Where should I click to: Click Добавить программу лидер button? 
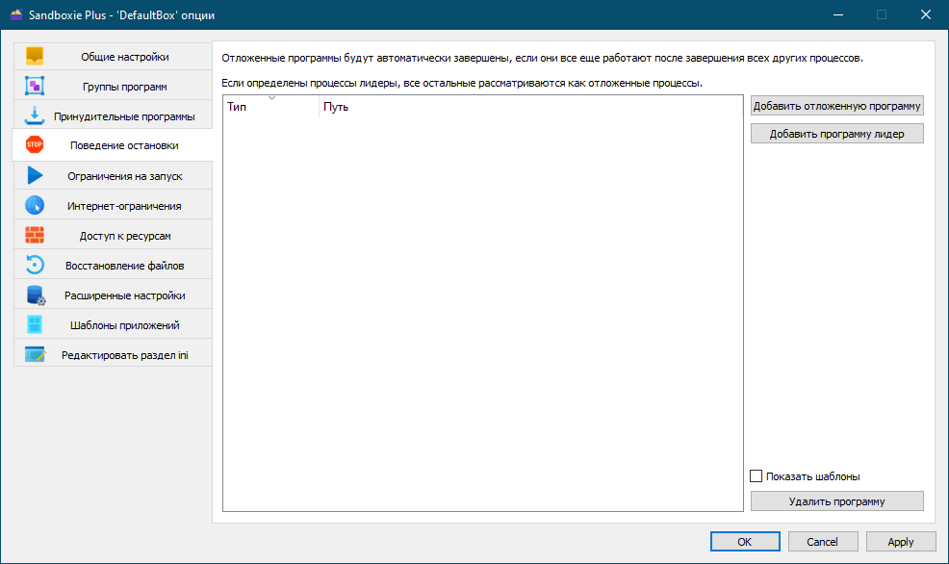[x=837, y=134]
